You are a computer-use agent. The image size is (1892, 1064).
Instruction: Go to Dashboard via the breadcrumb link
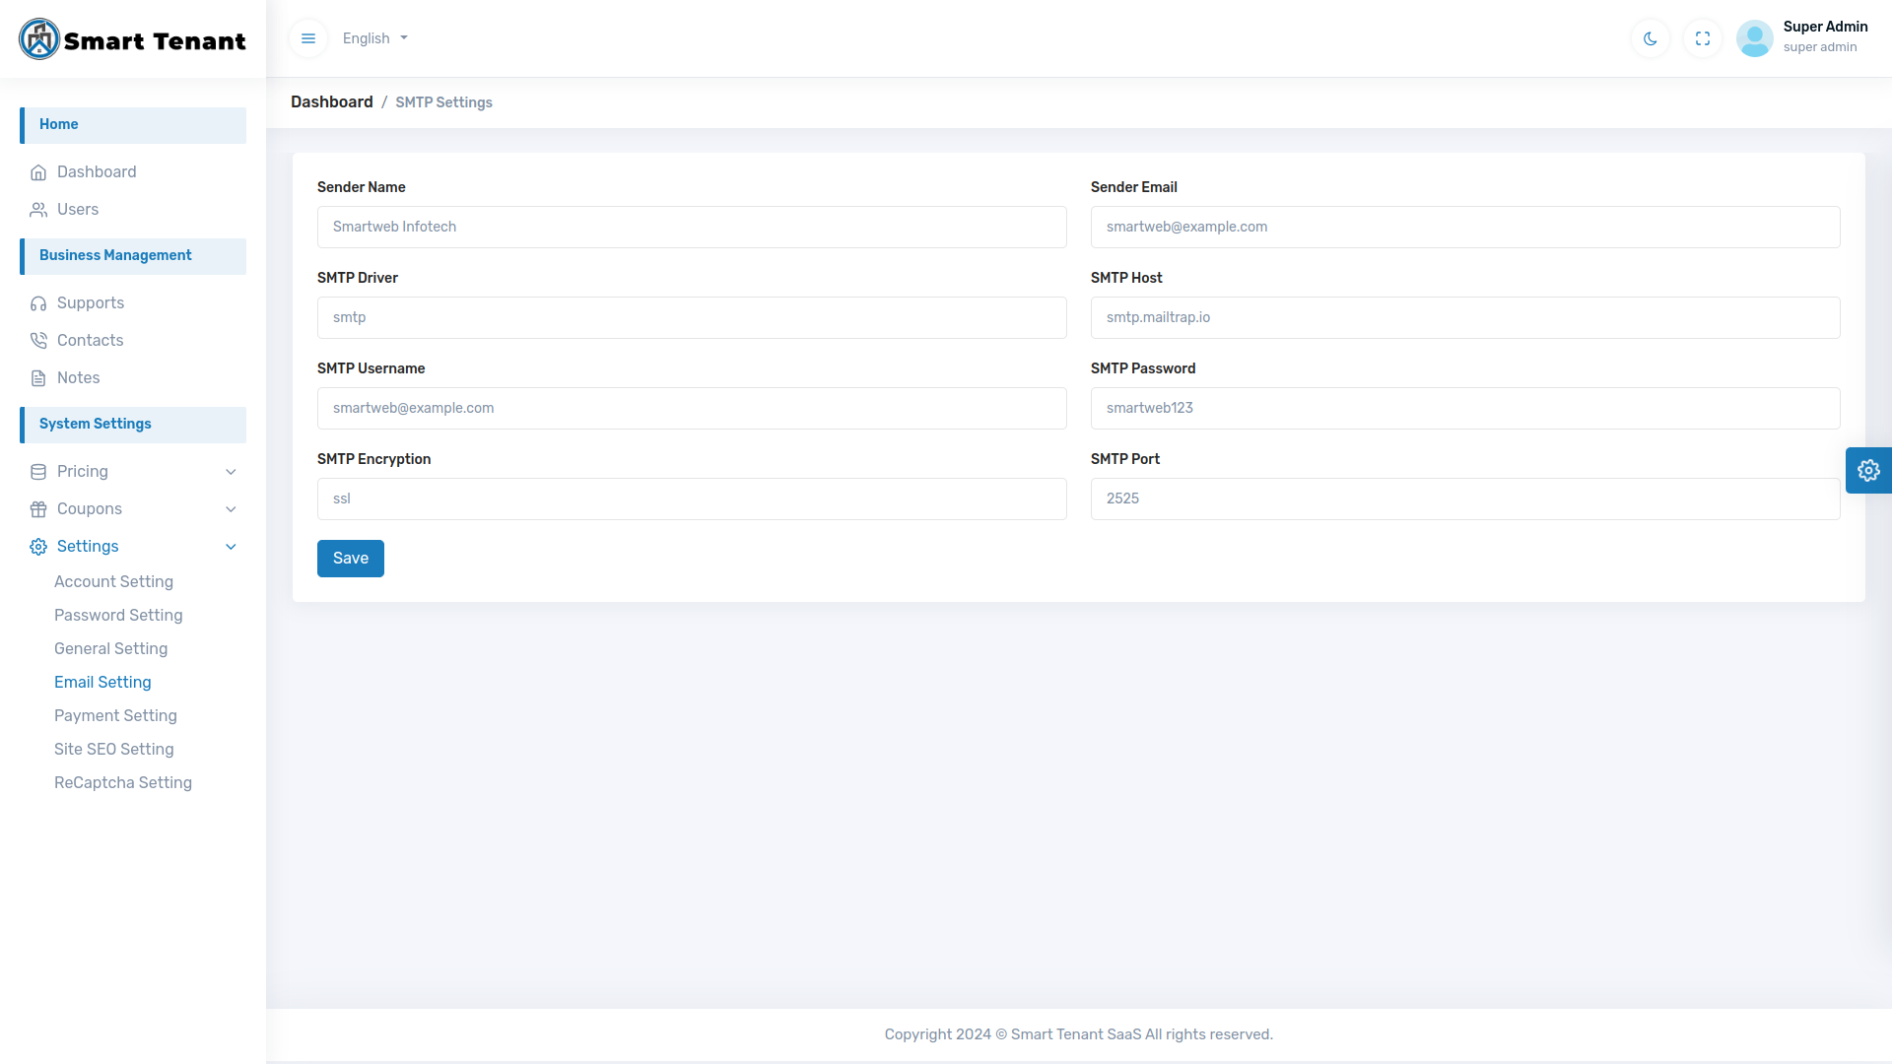point(331,101)
